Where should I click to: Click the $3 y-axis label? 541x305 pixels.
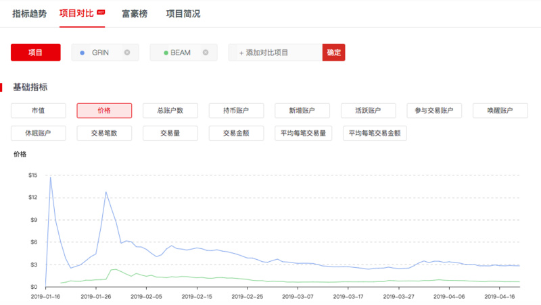click(x=34, y=265)
